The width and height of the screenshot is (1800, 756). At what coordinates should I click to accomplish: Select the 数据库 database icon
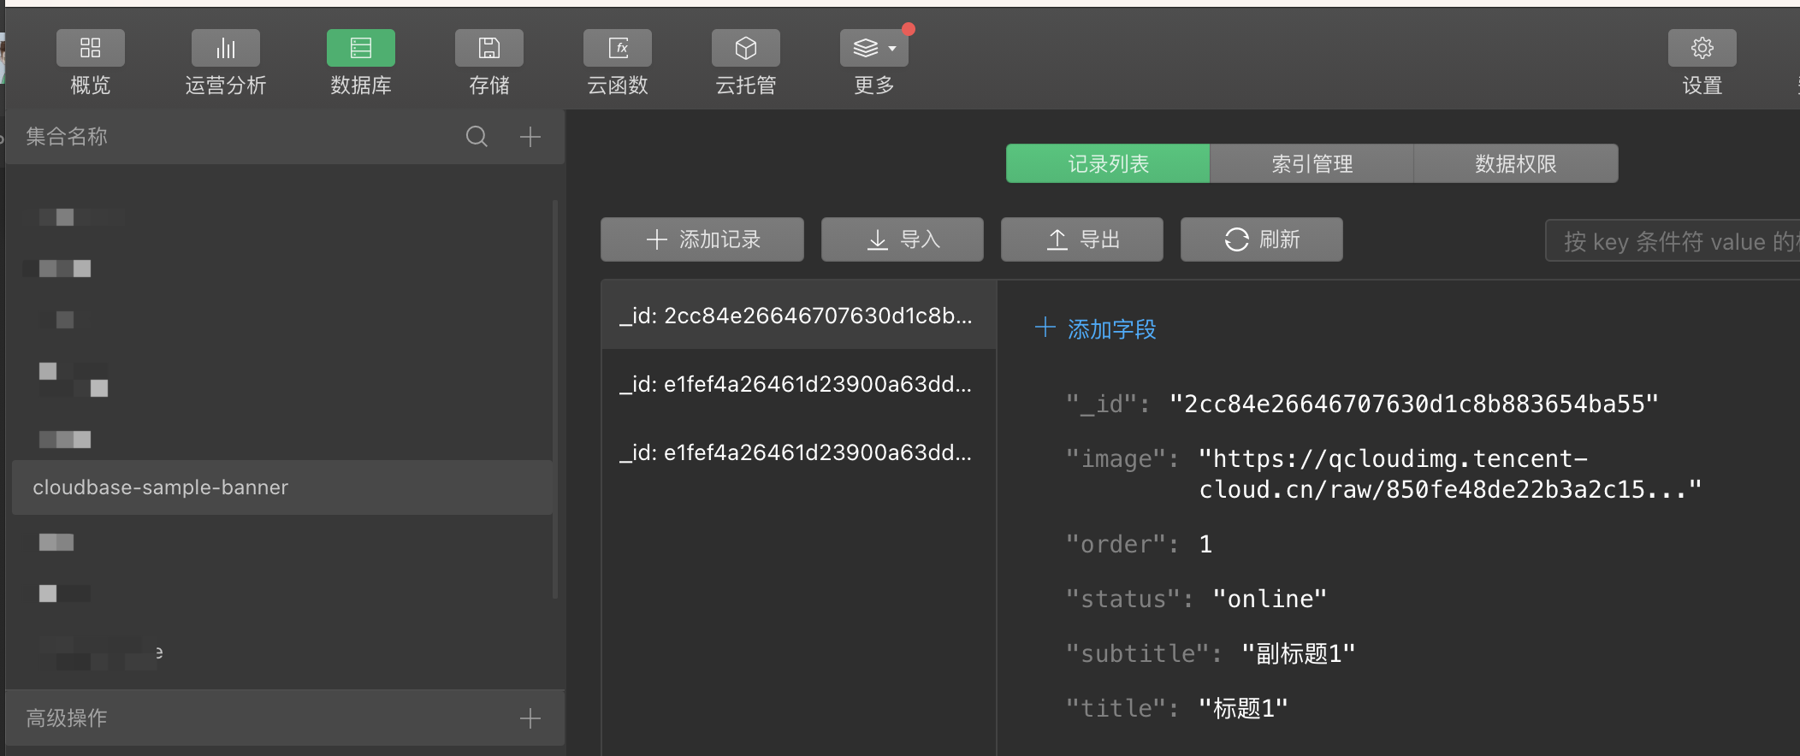(360, 48)
